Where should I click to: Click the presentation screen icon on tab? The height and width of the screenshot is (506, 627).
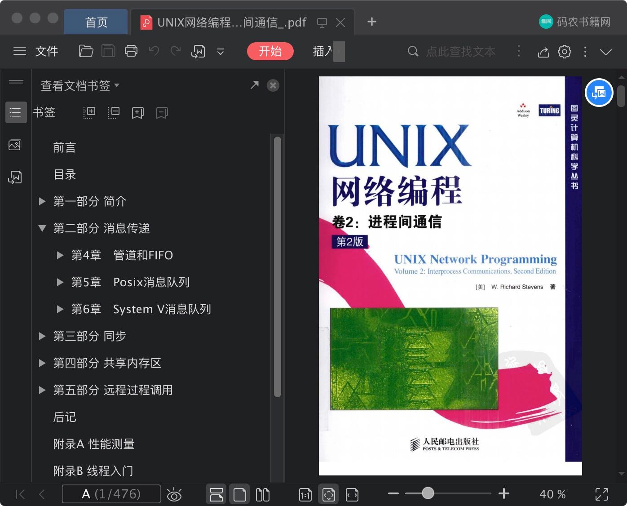tap(322, 22)
